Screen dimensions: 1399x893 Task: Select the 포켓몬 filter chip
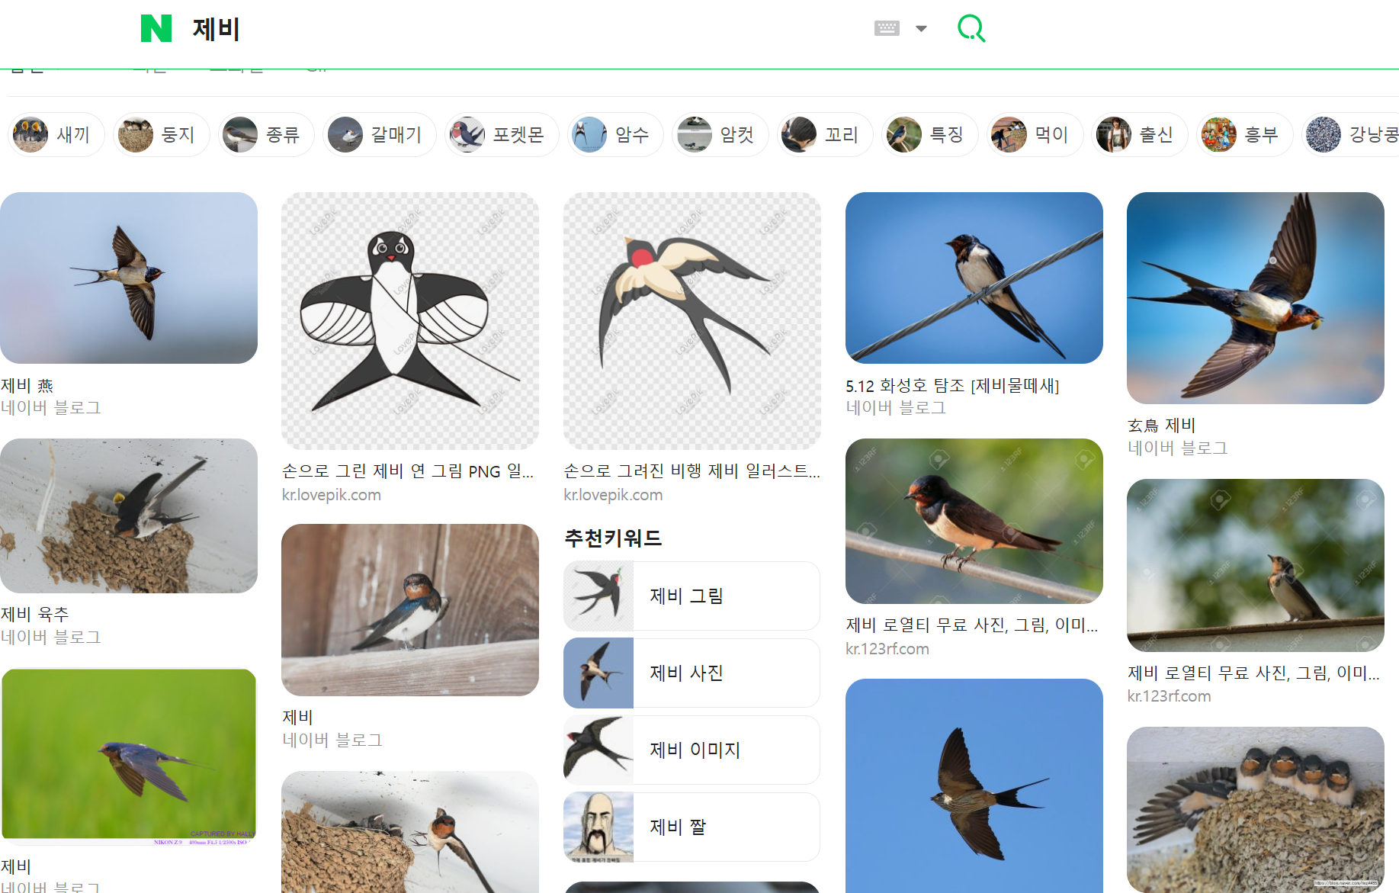(x=502, y=135)
